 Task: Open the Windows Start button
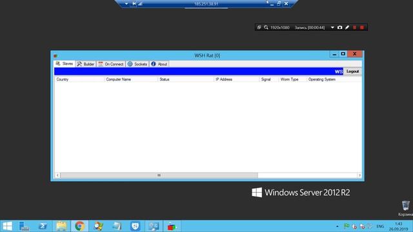[7, 226]
